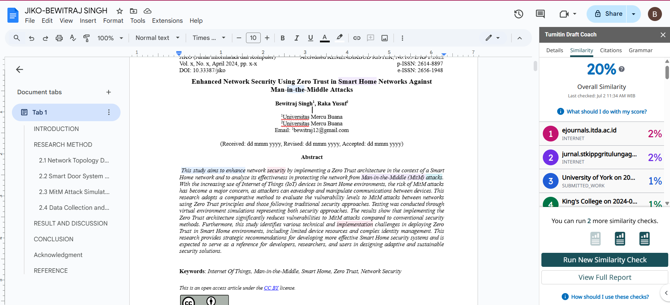670x305 pixels.
Task: Switch to the Details tab
Action: [554, 50]
